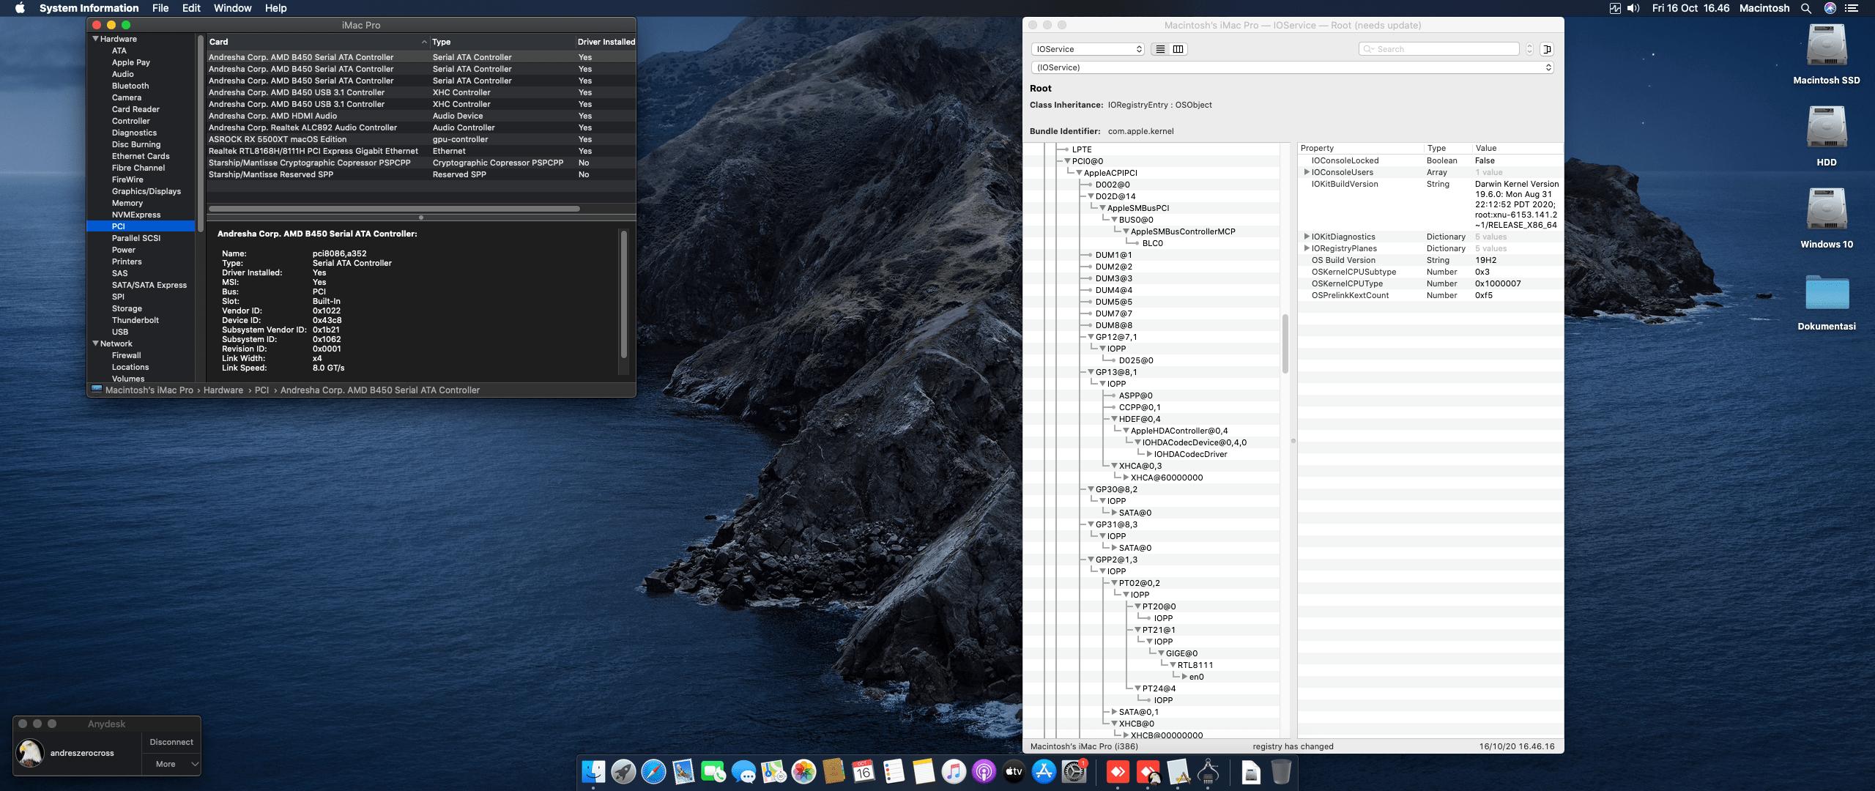The image size is (1875, 791).
Task: Open Podcasts app in dock
Action: [984, 772]
